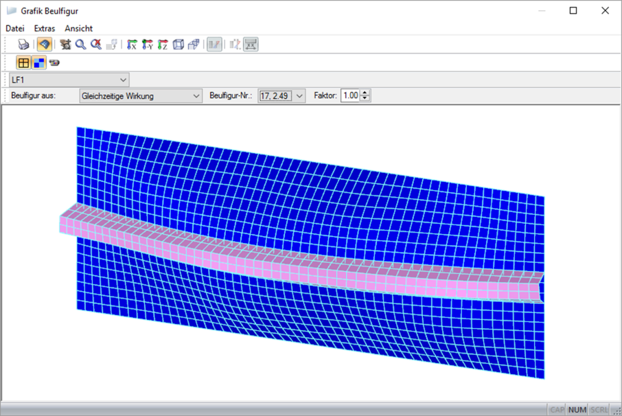The width and height of the screenshot is (622, 416).
Task: Open the Datei menu
Action: (x=15, y=29)
